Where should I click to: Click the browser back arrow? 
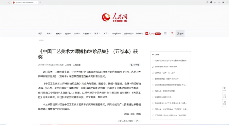pos(3,3)
